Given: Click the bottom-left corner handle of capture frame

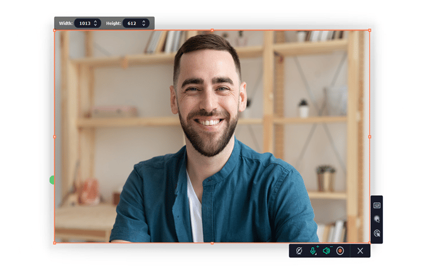Looking at the screenshot, I should (55, 243).
